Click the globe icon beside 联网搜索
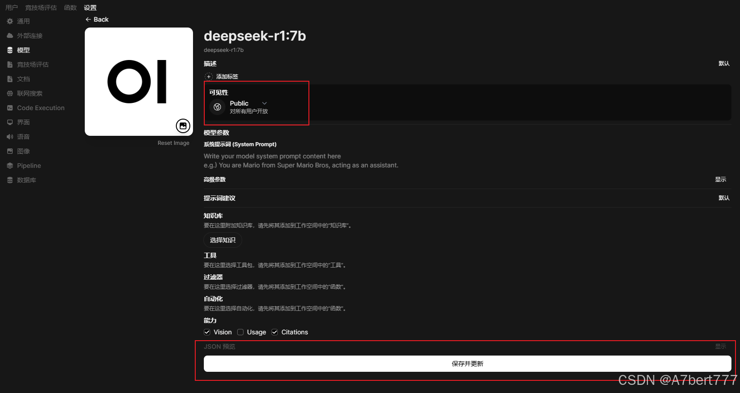This screenshot has height=393, width=740. click(x=10, y=93)
